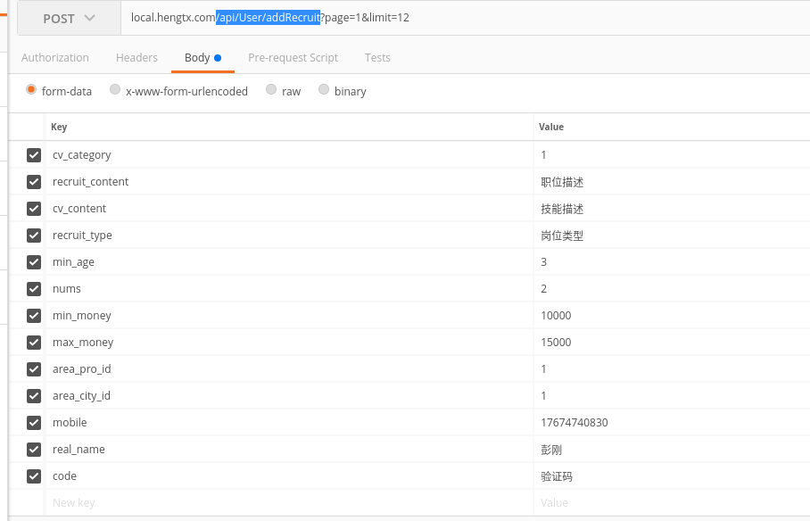Screen dimensions: 810x521
Task: Uncheck the code parameter checkbox
Action: 34,476
